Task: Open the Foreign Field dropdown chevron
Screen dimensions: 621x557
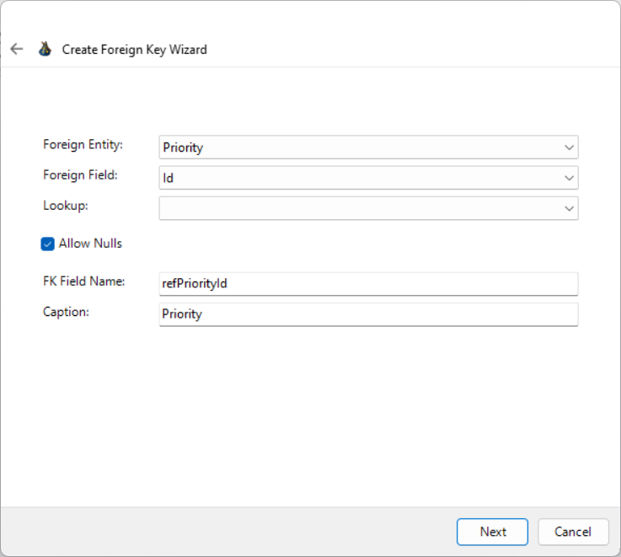Action: [x=569, y=178]
